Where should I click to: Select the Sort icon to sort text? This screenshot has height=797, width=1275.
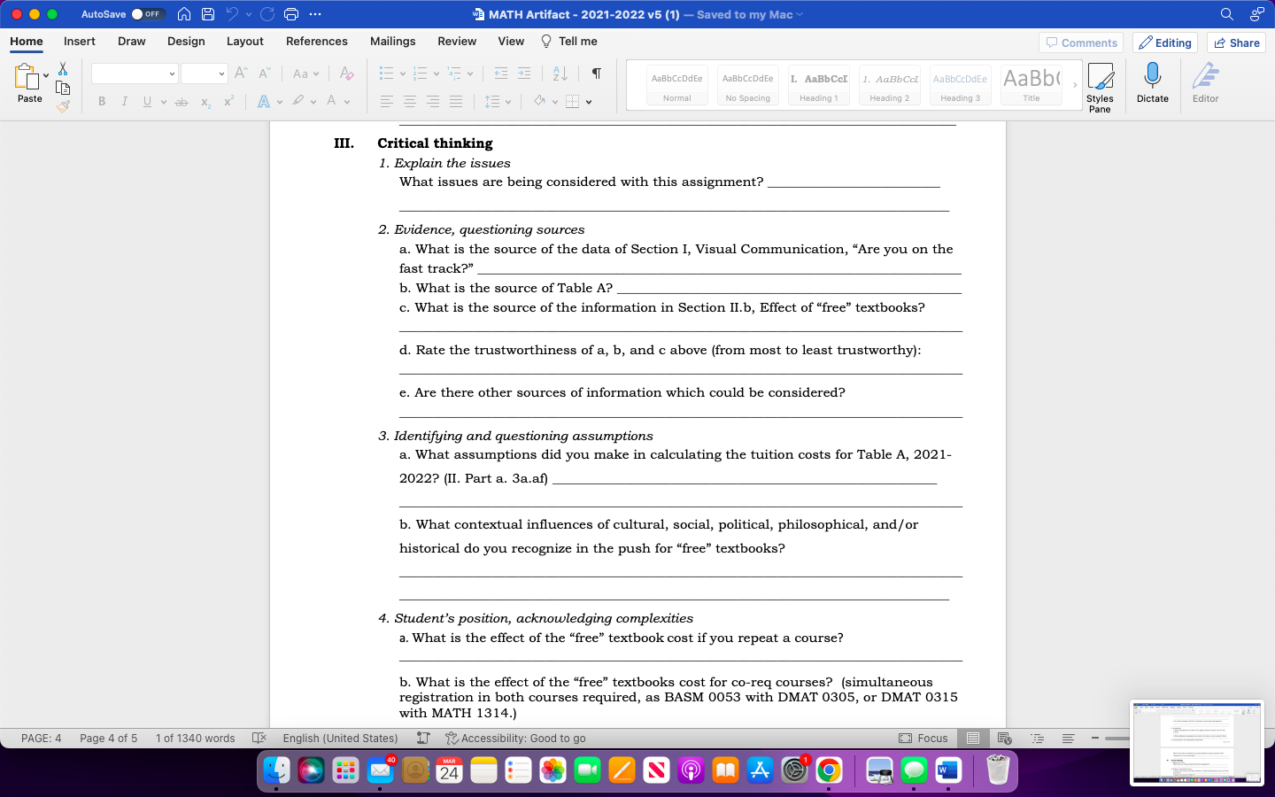(559, 74)
